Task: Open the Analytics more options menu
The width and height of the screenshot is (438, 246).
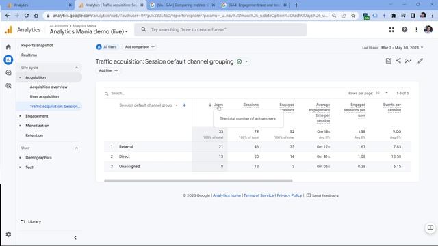Action: point(416,29)
